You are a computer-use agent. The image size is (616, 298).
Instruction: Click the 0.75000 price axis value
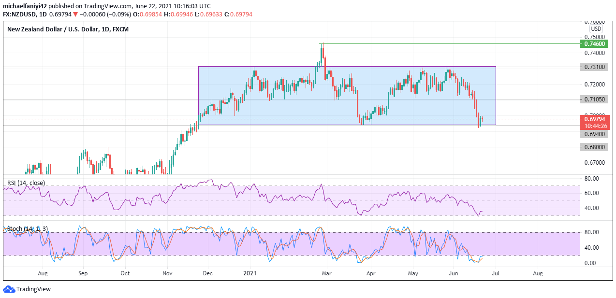[594, 37]
